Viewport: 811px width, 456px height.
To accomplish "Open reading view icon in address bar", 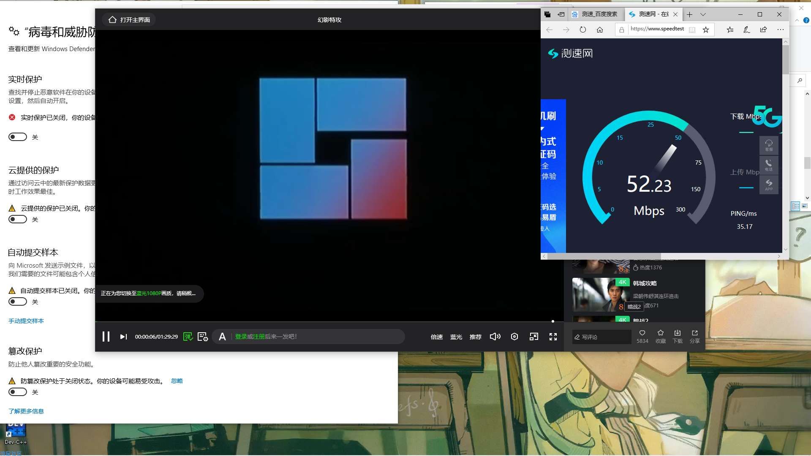I will pyautogui.click(x=692, y=30).
